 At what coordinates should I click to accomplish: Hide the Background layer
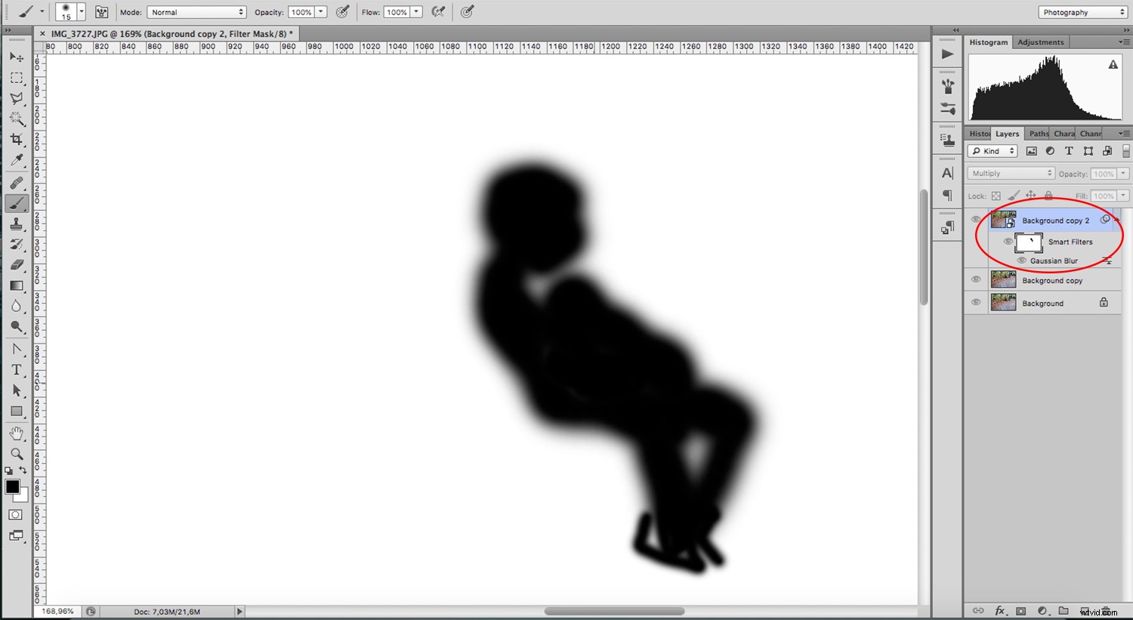click(x=976, y=302)
